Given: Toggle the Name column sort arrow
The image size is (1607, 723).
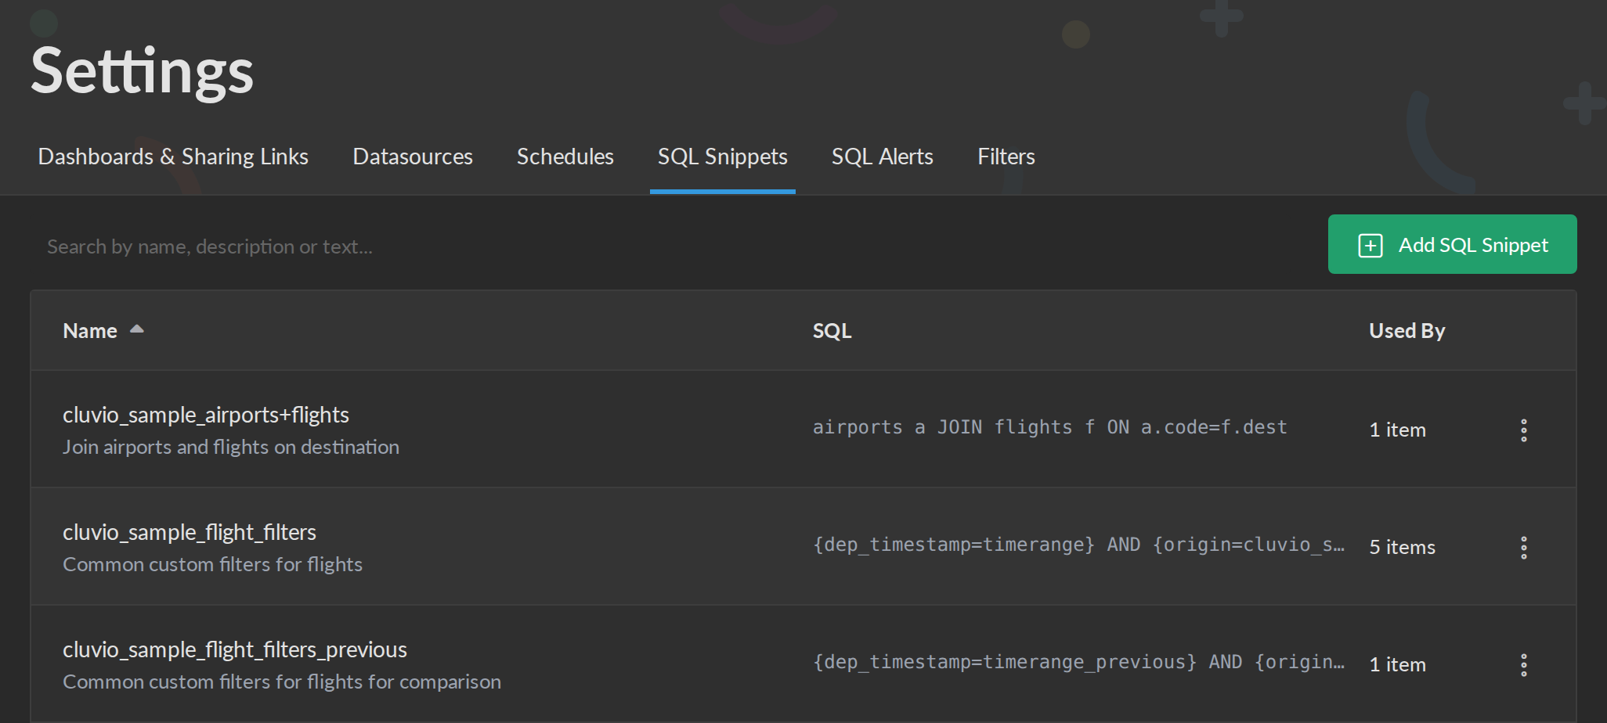Looking at the screenshot, I should pyautogui.click(x=137, y=329).
